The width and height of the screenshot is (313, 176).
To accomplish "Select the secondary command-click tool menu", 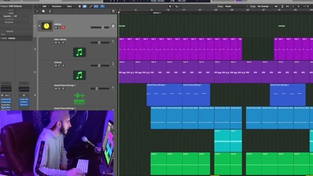I will 177,6.
